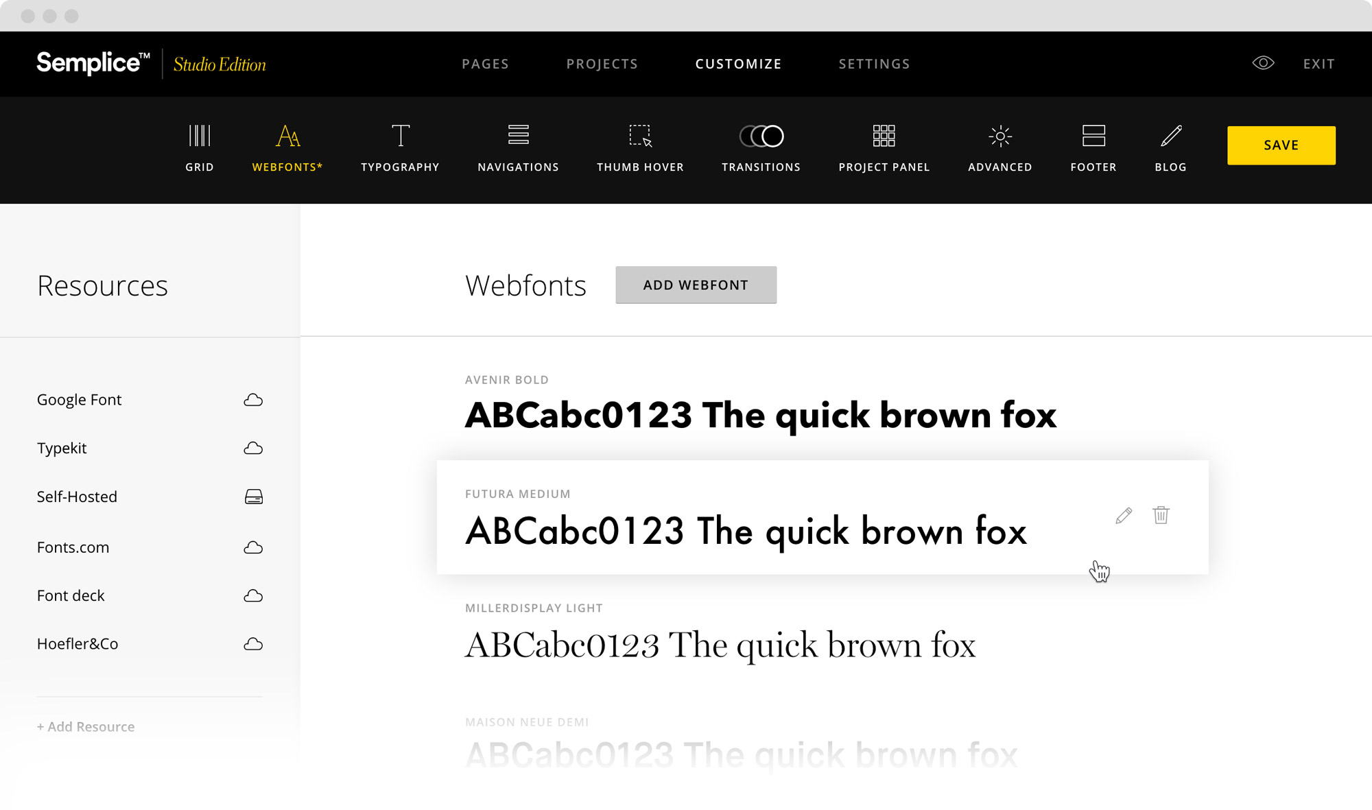The height and width of the screenshot is (810, 1372).
Task: Select the MillerDisplay Light font preview
Action: click(x=720, y=645)
